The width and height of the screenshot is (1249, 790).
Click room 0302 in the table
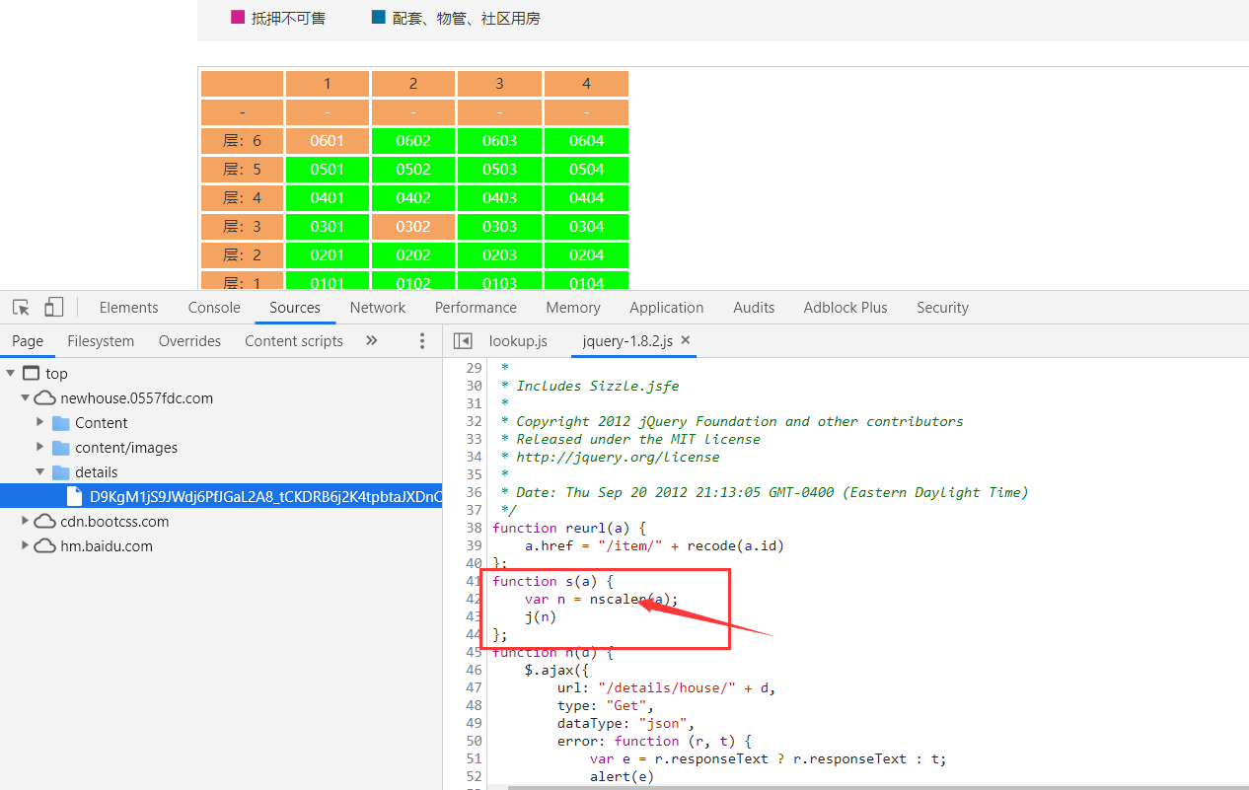click(x=413, y=227)
